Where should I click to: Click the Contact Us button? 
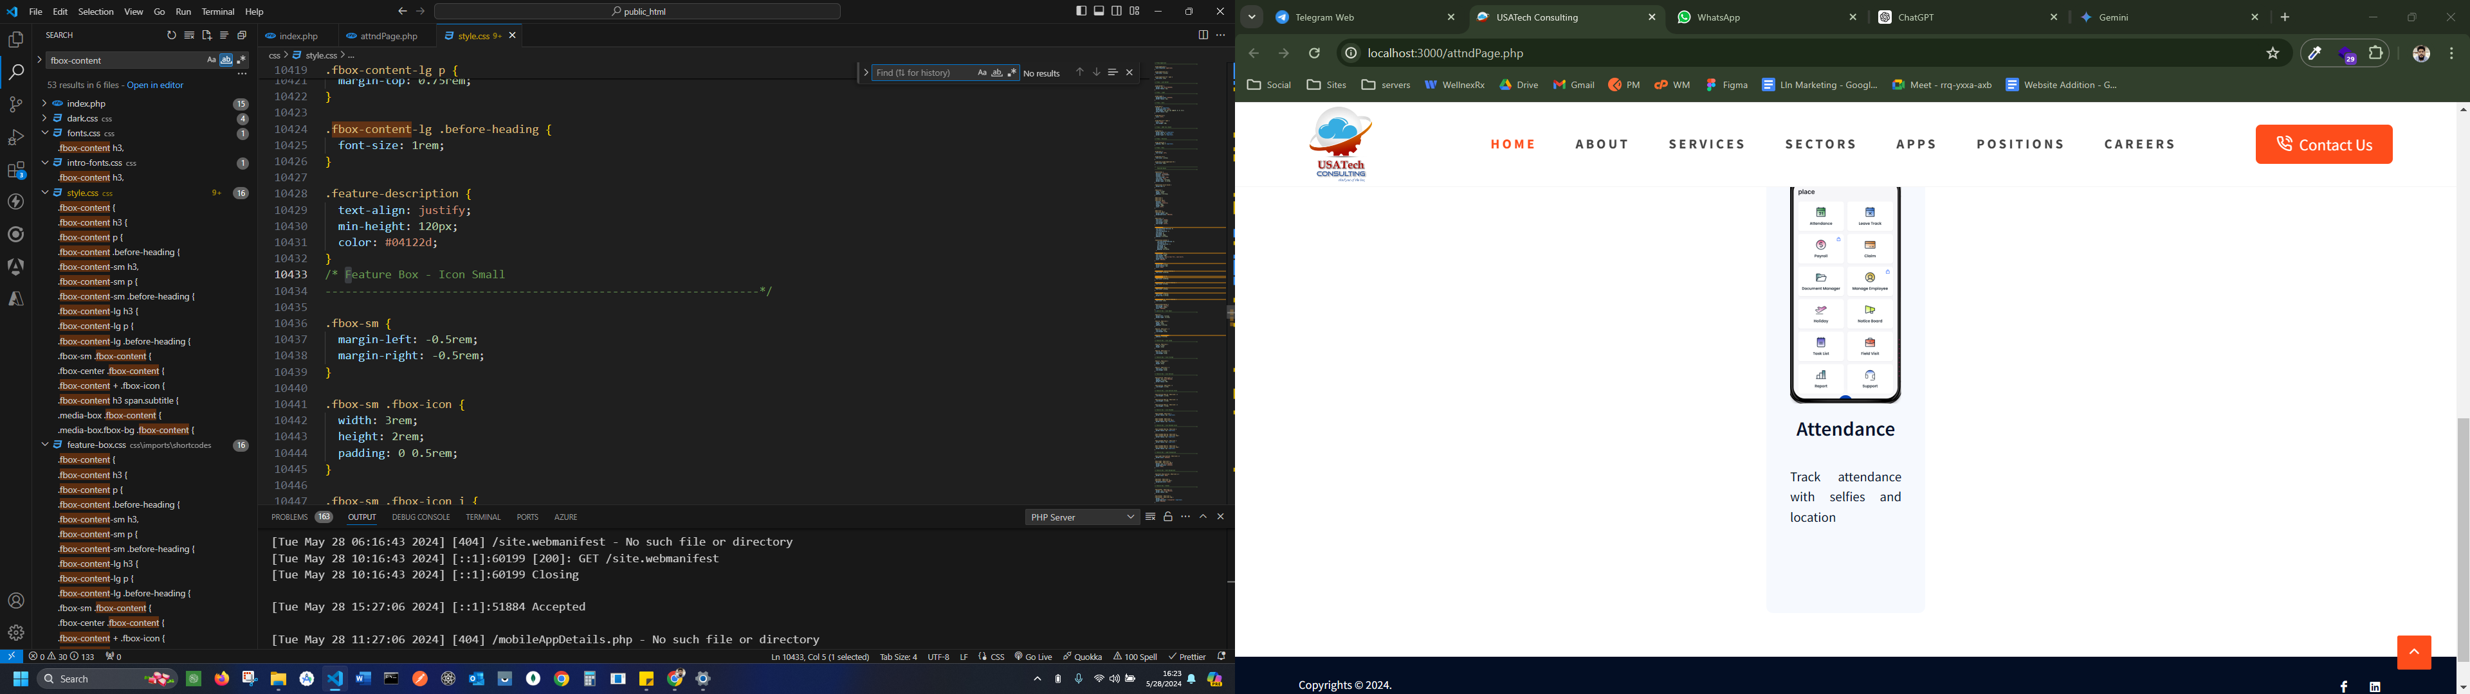click(2323, 145)
